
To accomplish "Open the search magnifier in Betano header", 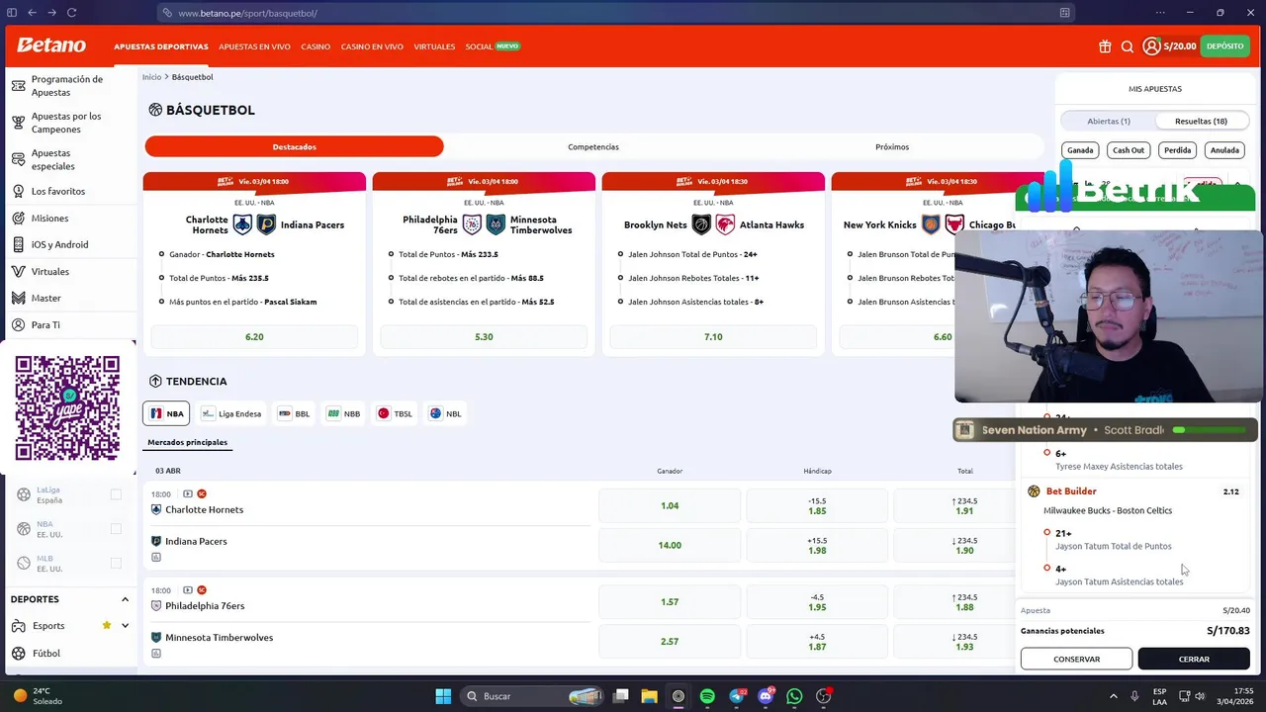I will [x=1128, y=46].
